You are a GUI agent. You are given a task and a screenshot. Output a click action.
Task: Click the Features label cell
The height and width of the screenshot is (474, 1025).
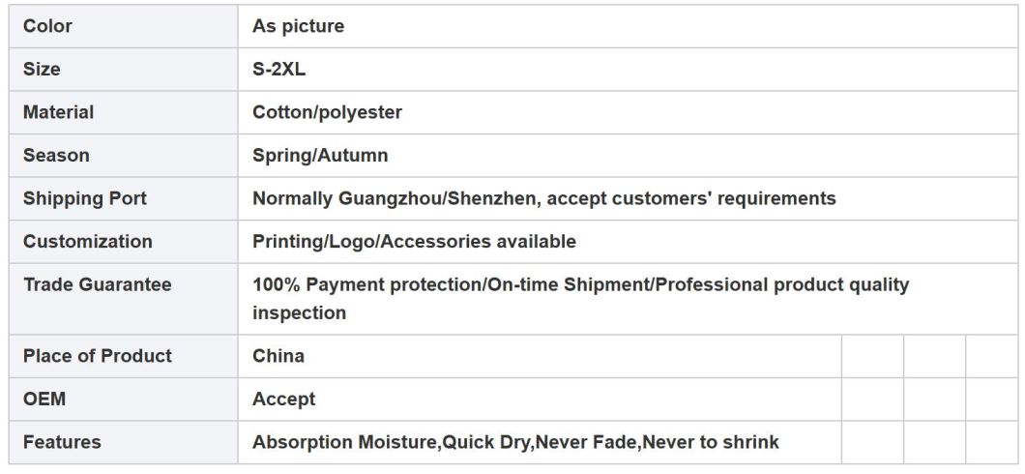click(124, 442)
